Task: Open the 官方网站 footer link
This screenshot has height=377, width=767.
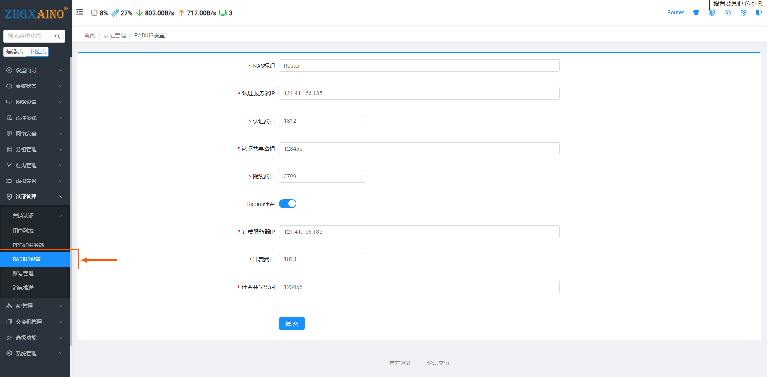Action: point(400,363)
